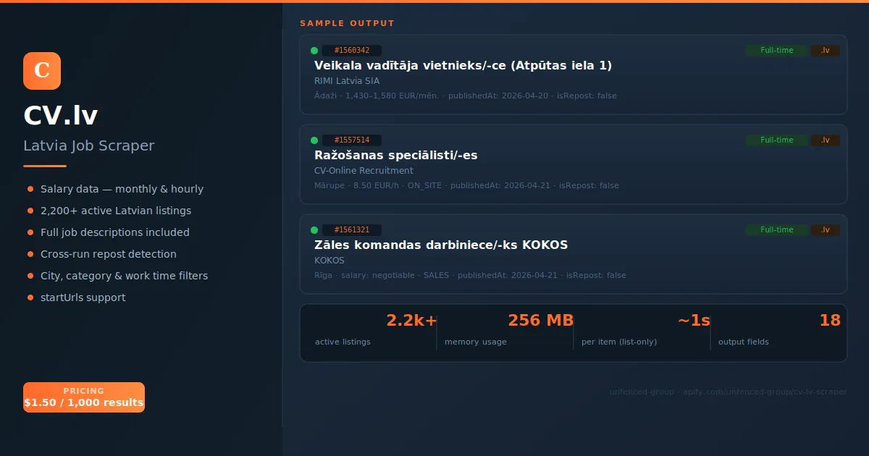Click .lv tag on Ražošanas job card
The height and width of the screenshot is (456, 869).
tap(825, 140)
